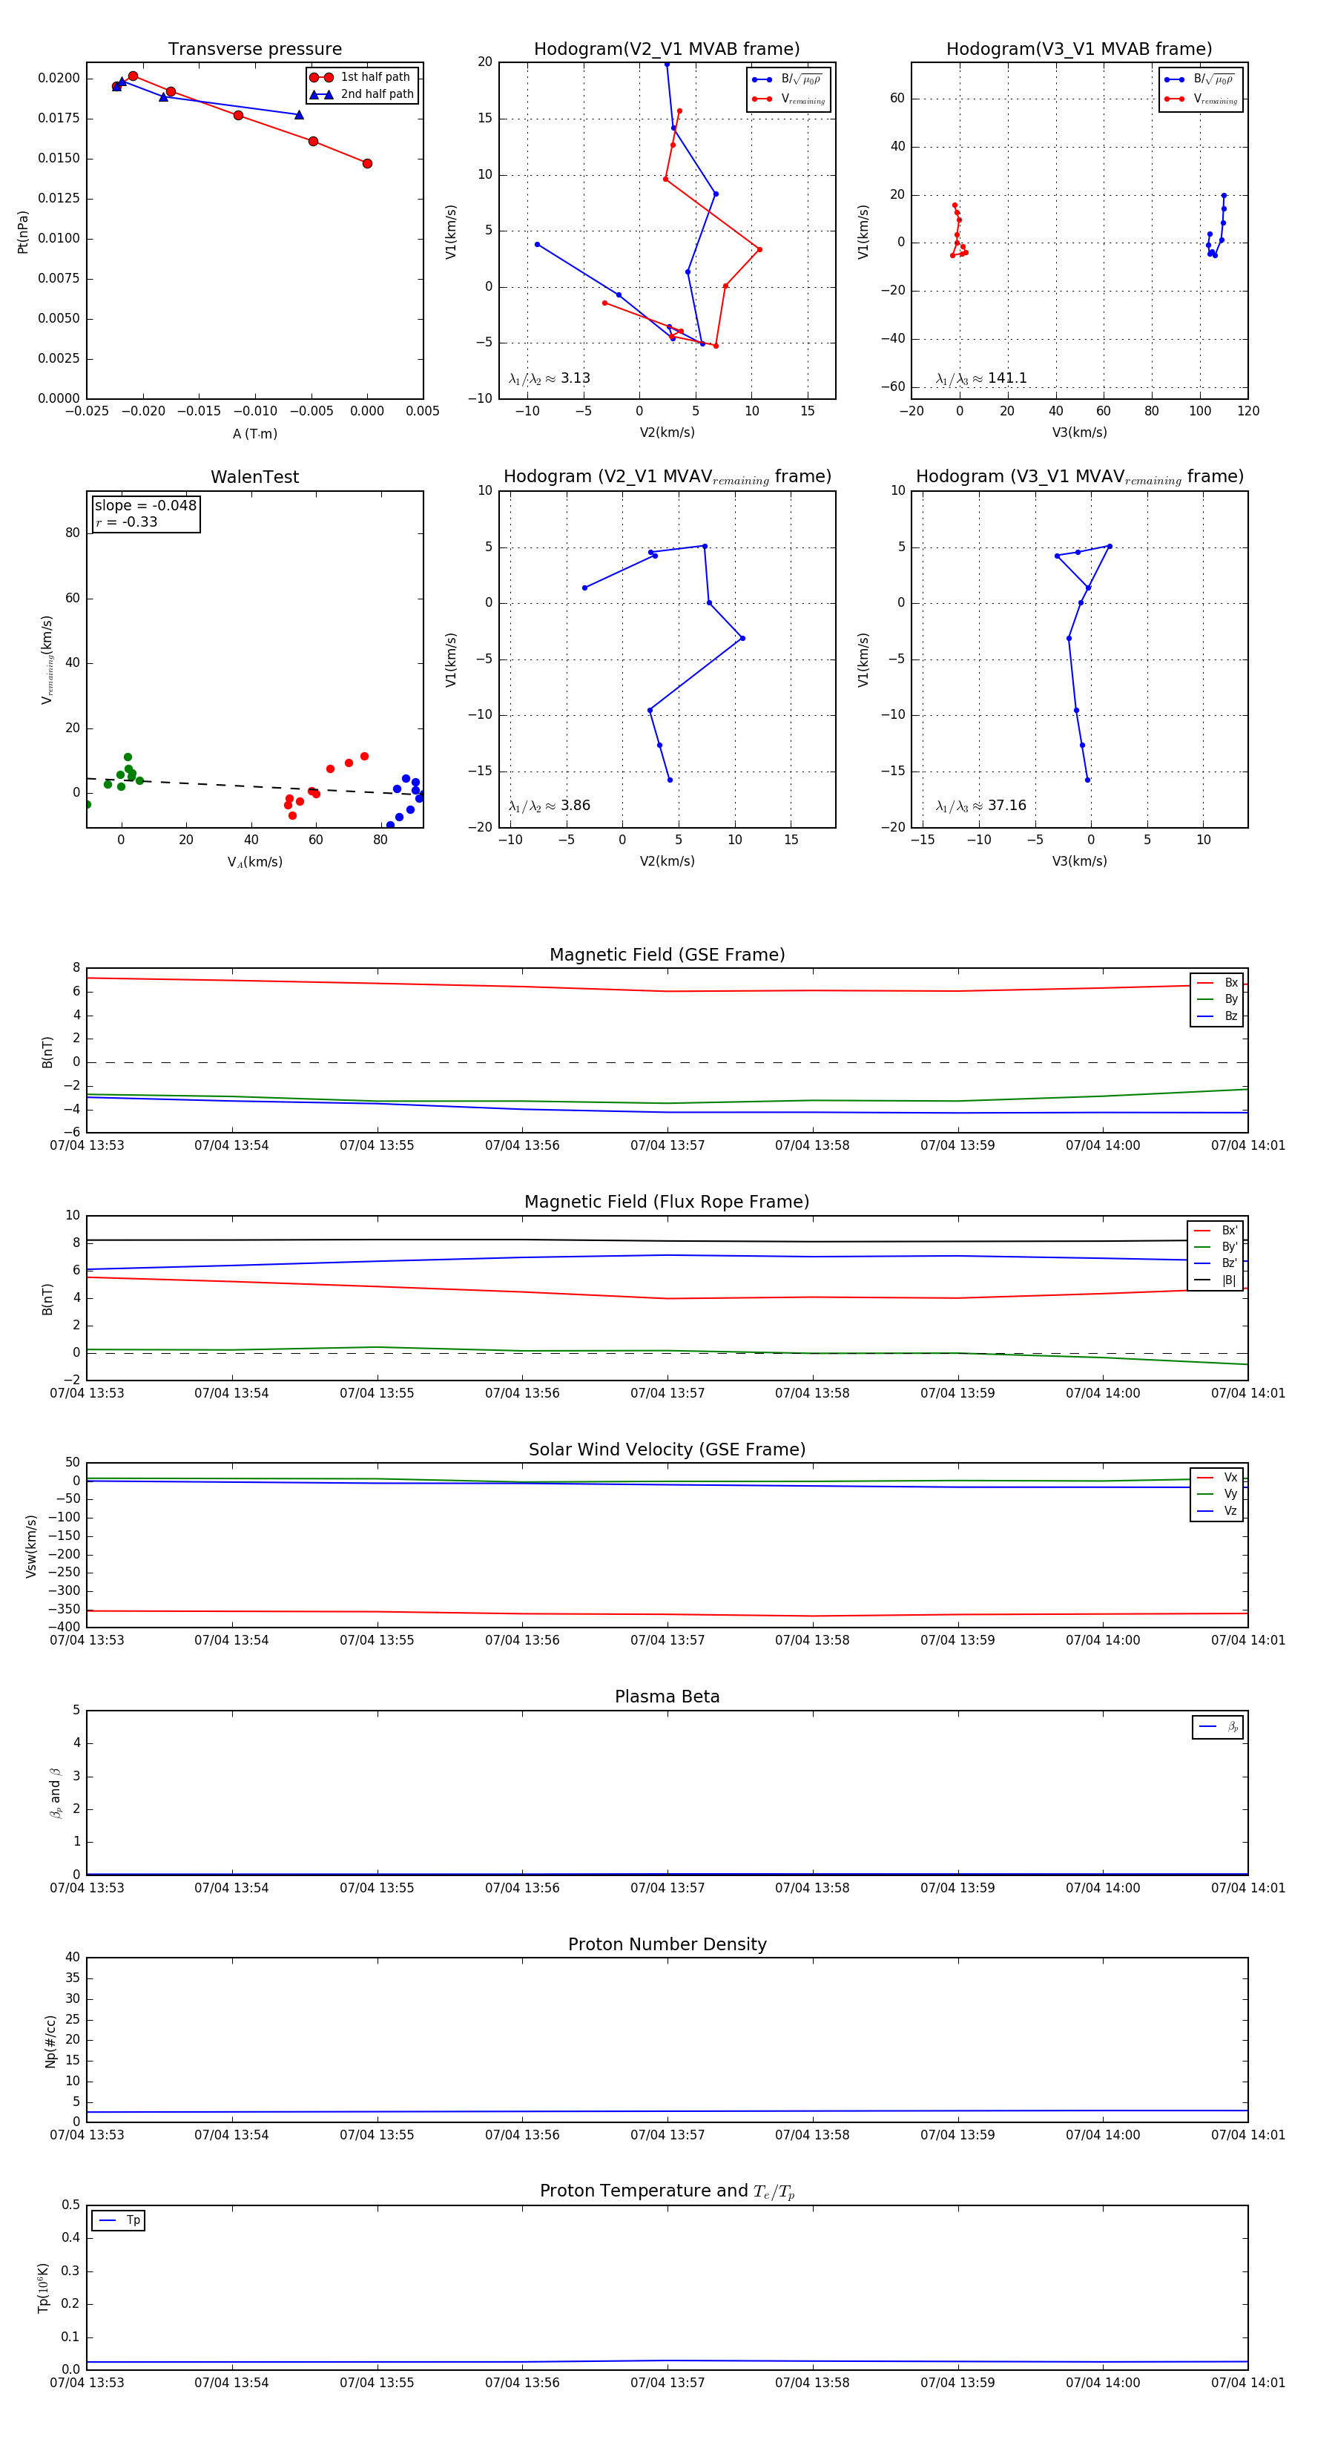Viewport: 1335px width, 2448px height.
Task: Click the V remaining legend in V2_V1 MVAB hodogram
Action: coord(788,99)
